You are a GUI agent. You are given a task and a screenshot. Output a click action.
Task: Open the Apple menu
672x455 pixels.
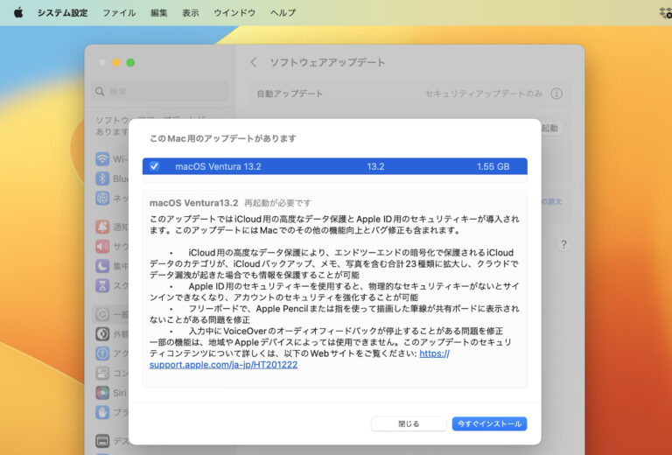coord(18,12)
